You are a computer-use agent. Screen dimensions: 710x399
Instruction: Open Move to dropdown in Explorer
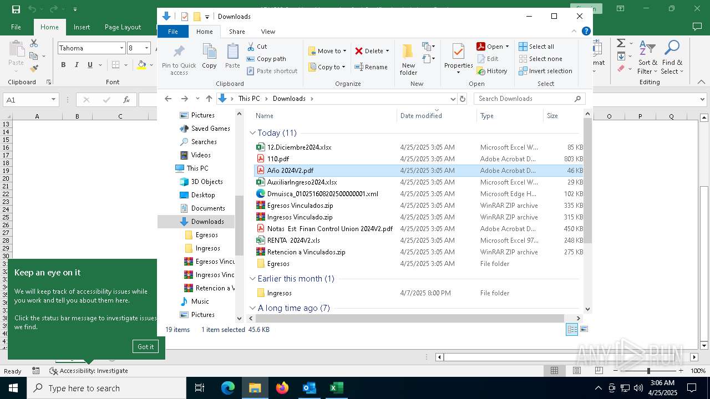click(327, 51)
